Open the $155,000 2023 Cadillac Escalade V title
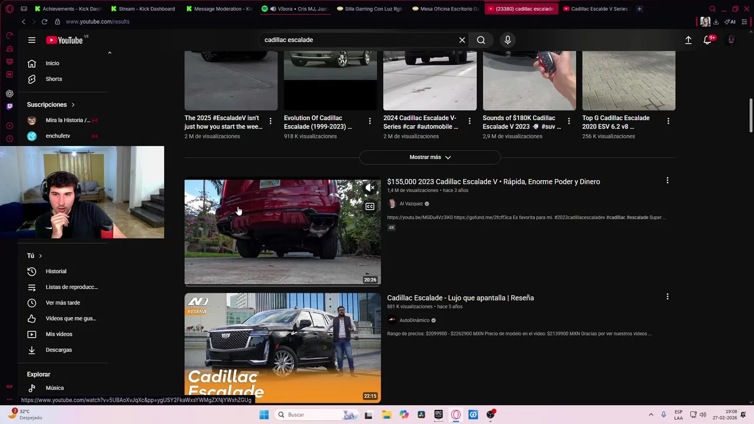The height and width of the screenshot is (424, 754). click(x=494, y=181)
